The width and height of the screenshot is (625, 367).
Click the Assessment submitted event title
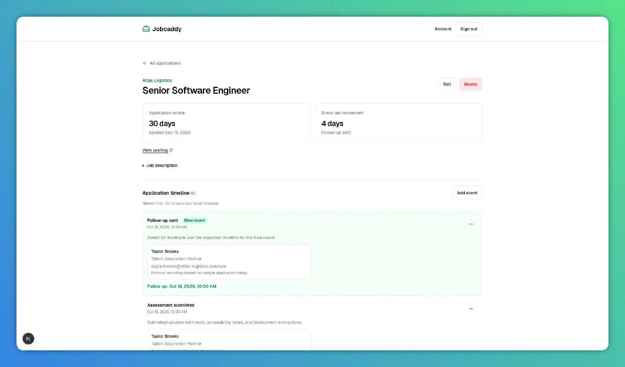coord(171,305)
